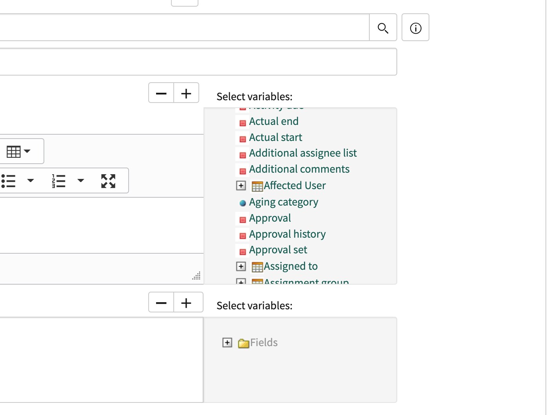Click the minus button above the rich text editor
Viewport: 549px width, 415px height.
click(161, 93)
